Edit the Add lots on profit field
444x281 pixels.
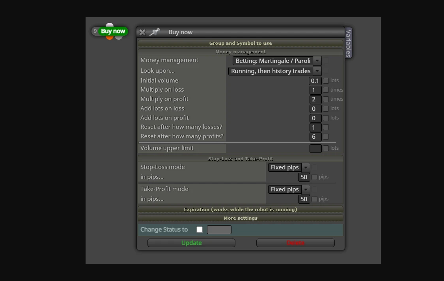click(x=315, y=118)
